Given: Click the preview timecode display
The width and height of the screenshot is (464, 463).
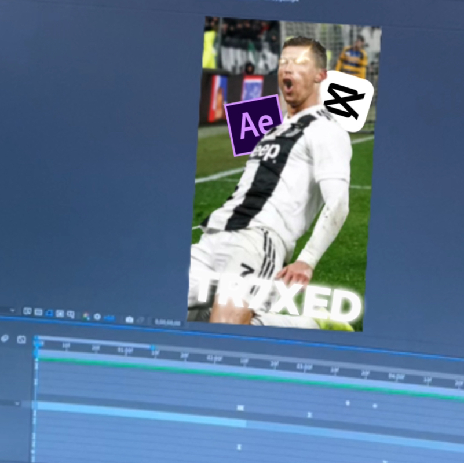Looking at the screenshot, I should click(x=167, y=322).
